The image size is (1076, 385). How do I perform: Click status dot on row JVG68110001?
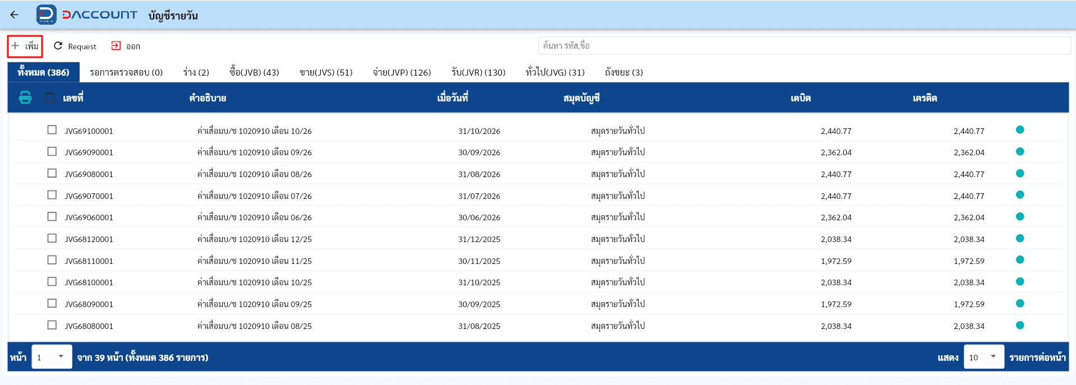coord(1020,260)
